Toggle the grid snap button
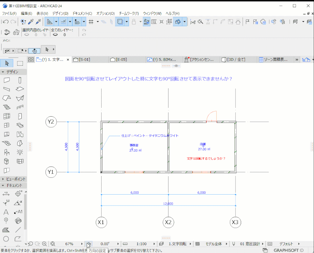The width and height of the screenshot is (314, 253). [x=91, y=22]
